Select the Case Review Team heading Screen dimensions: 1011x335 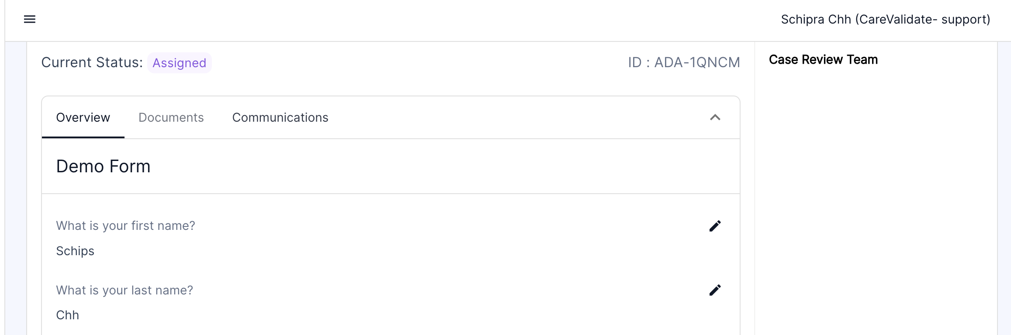coord(823,60)
